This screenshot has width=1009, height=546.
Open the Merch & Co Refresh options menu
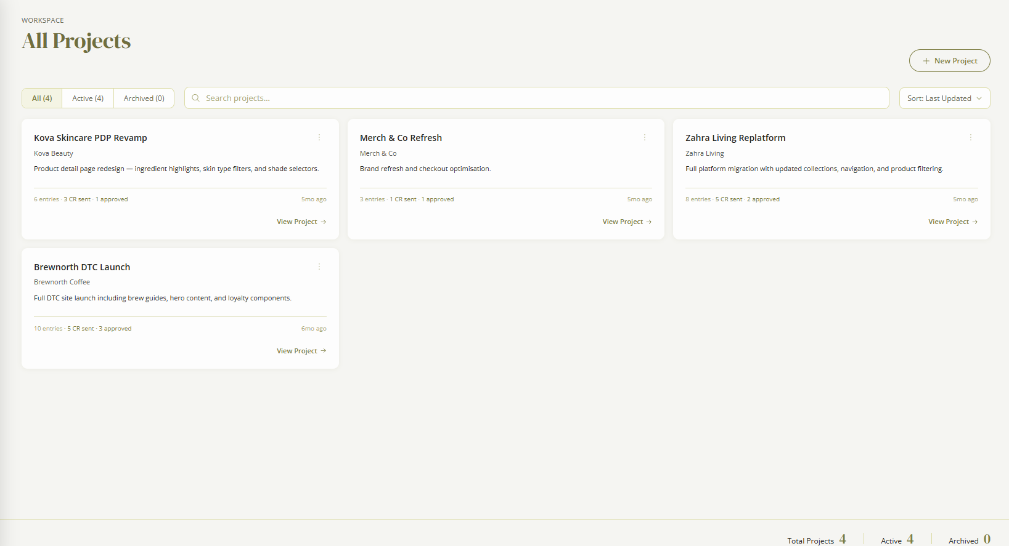pos(645,137)
